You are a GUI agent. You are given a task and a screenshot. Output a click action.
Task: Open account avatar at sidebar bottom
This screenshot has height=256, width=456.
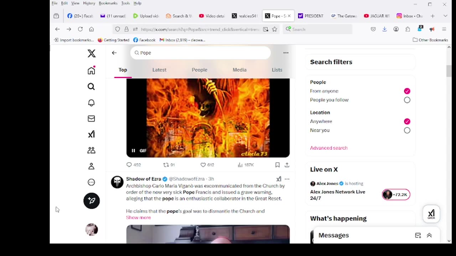click(92, 229)
